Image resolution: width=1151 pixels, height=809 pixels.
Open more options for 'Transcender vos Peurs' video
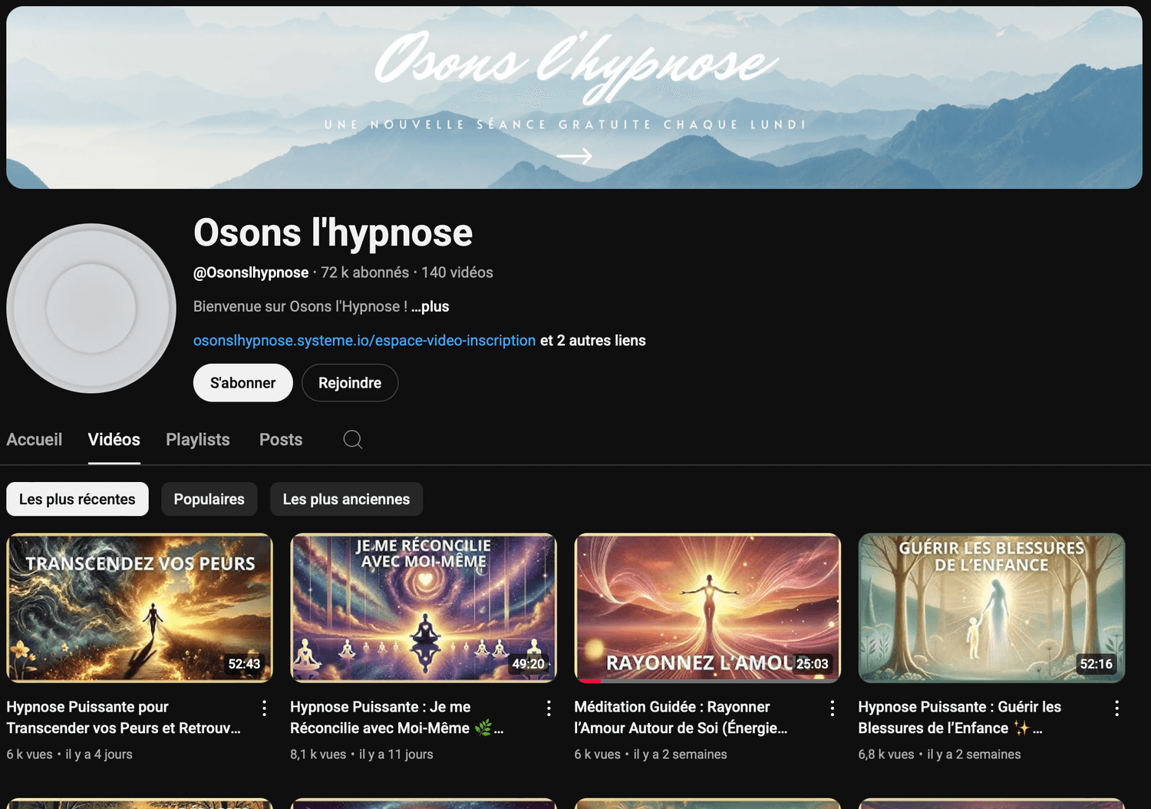point(264,708)
